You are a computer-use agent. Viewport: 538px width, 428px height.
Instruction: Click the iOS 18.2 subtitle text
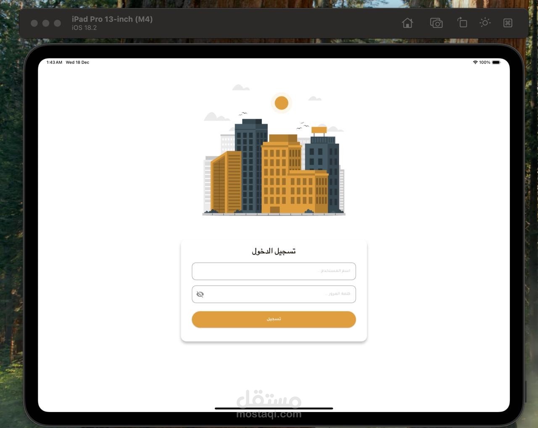tap(84, 28)
